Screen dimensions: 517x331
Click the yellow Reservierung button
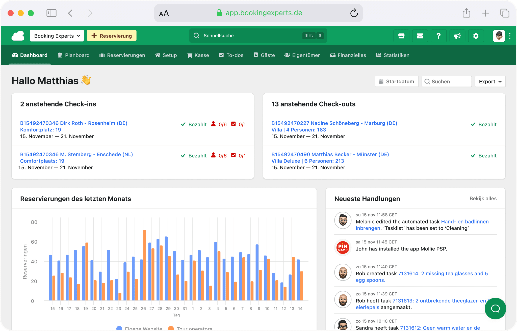point(112,36)
